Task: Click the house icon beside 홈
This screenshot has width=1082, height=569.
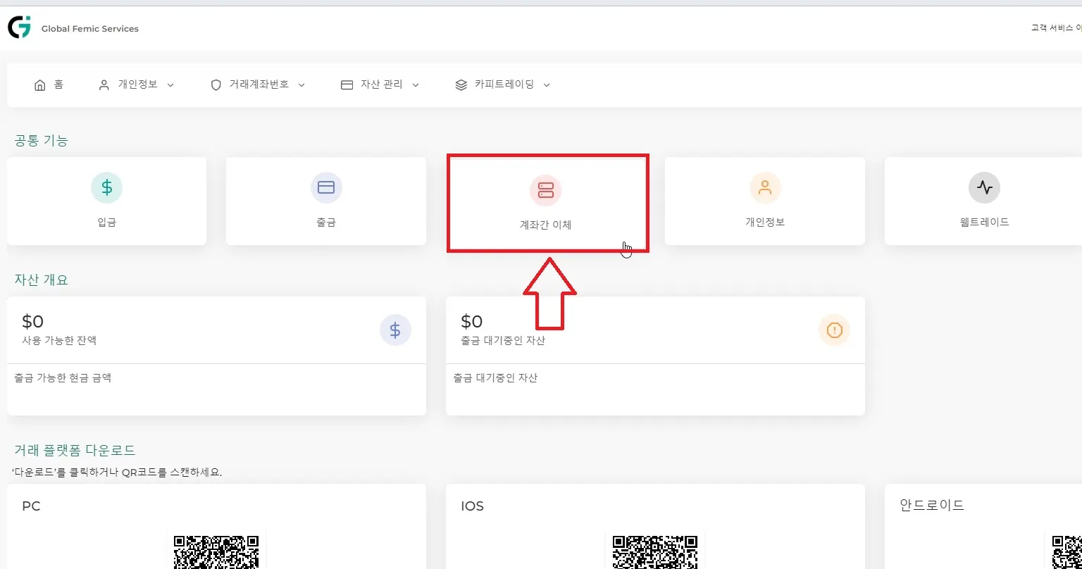Action: tap(40, 85)
